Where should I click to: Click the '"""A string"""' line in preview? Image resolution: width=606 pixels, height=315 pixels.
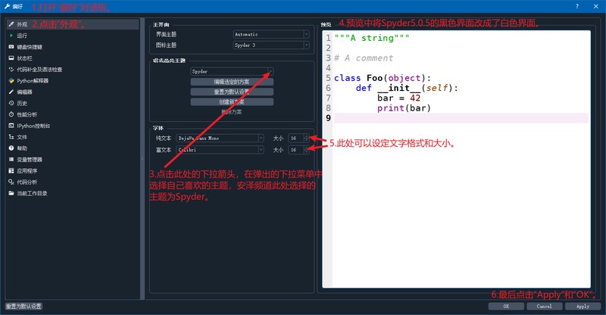(x=372, y=38)
